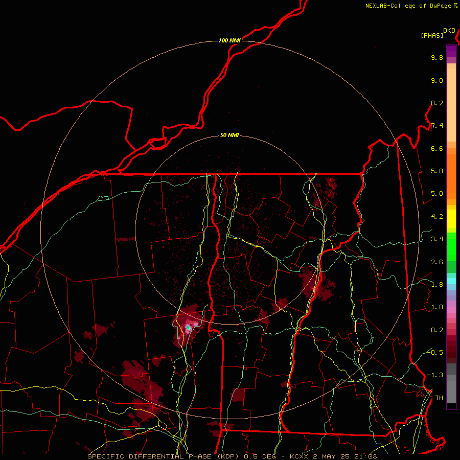Click the DKD legend title
The image size is (460, 460).
point(449,31)
